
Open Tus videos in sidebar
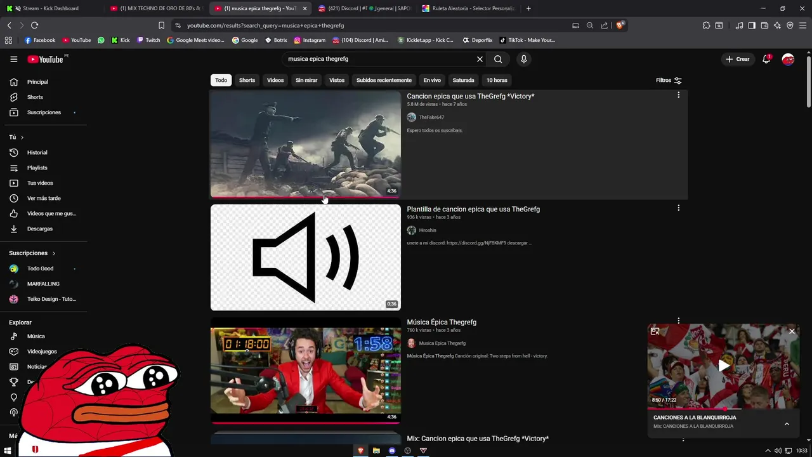point(43,183)
